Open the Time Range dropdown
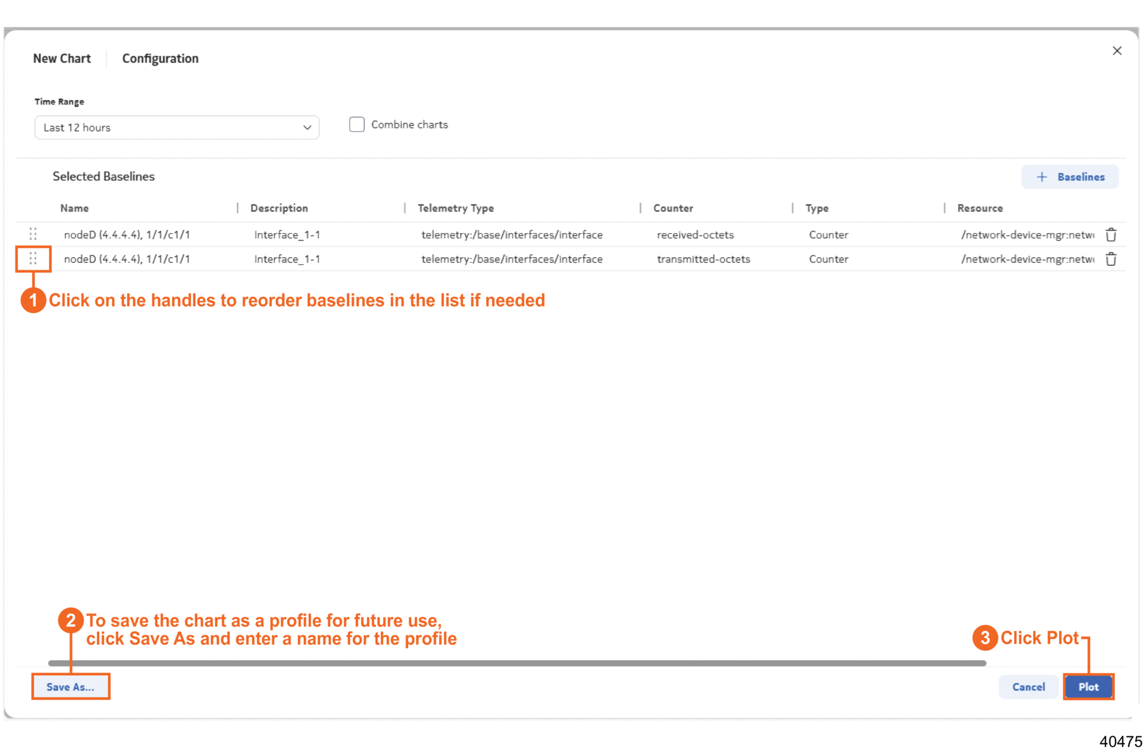This screenshot has height=755, width=1146. point(176,128)
